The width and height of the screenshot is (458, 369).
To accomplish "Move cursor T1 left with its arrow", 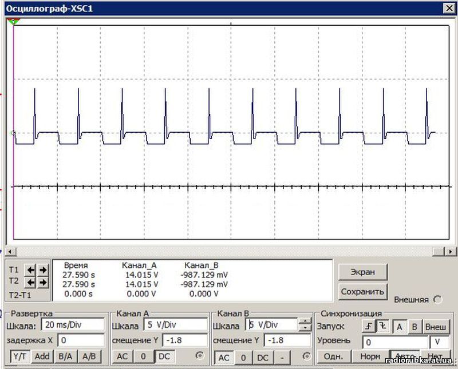I will [30, 270].
